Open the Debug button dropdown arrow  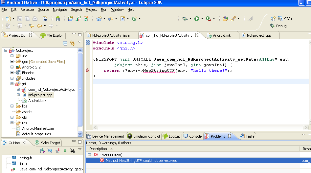pos(190,19)
